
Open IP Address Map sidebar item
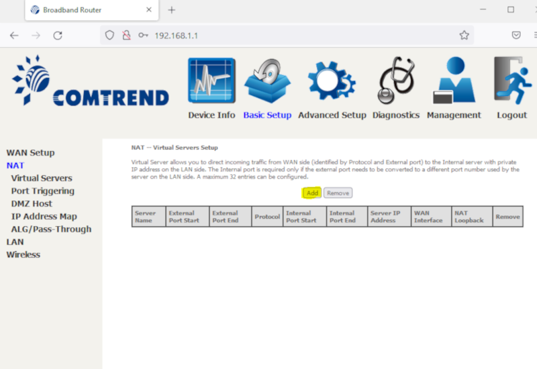click(44, 217)
